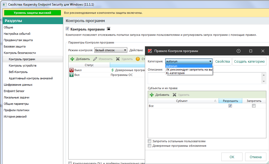Click green plus Добавить in rules toolbar
This screenshot has width=269, height=164.
point(72,59)
